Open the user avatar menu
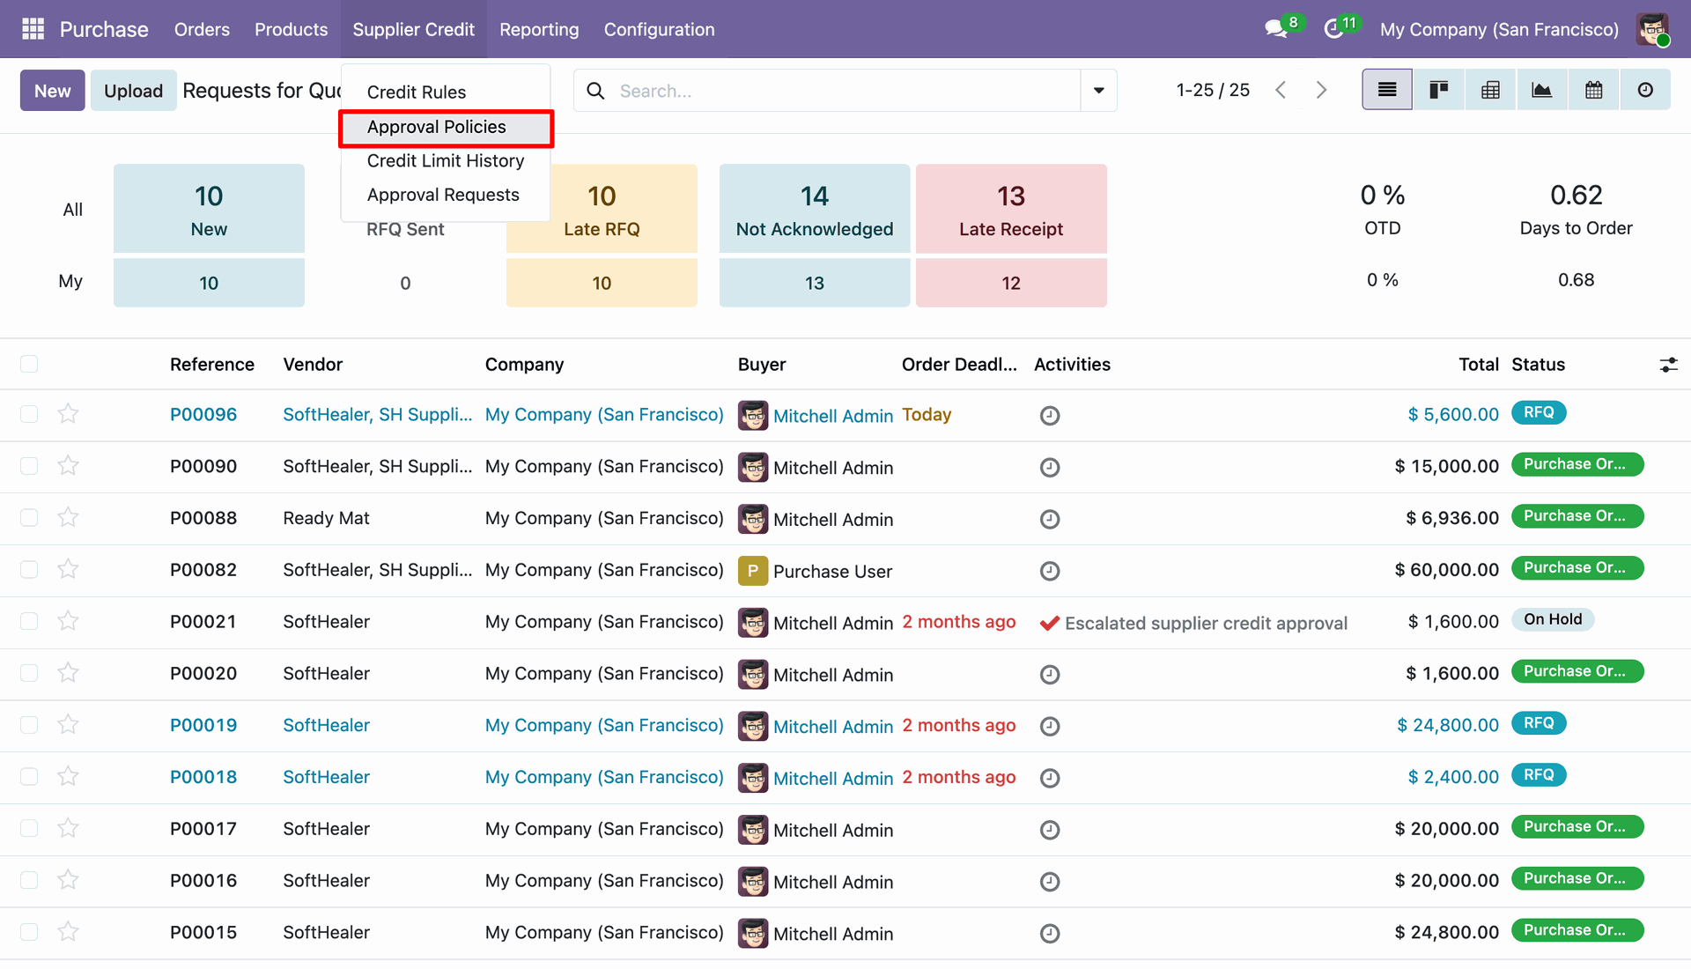 point(1652,29)
